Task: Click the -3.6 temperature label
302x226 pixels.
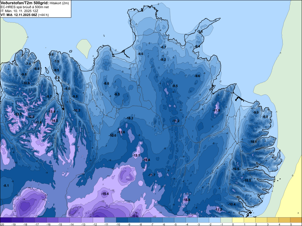Action: coord(200,32)
